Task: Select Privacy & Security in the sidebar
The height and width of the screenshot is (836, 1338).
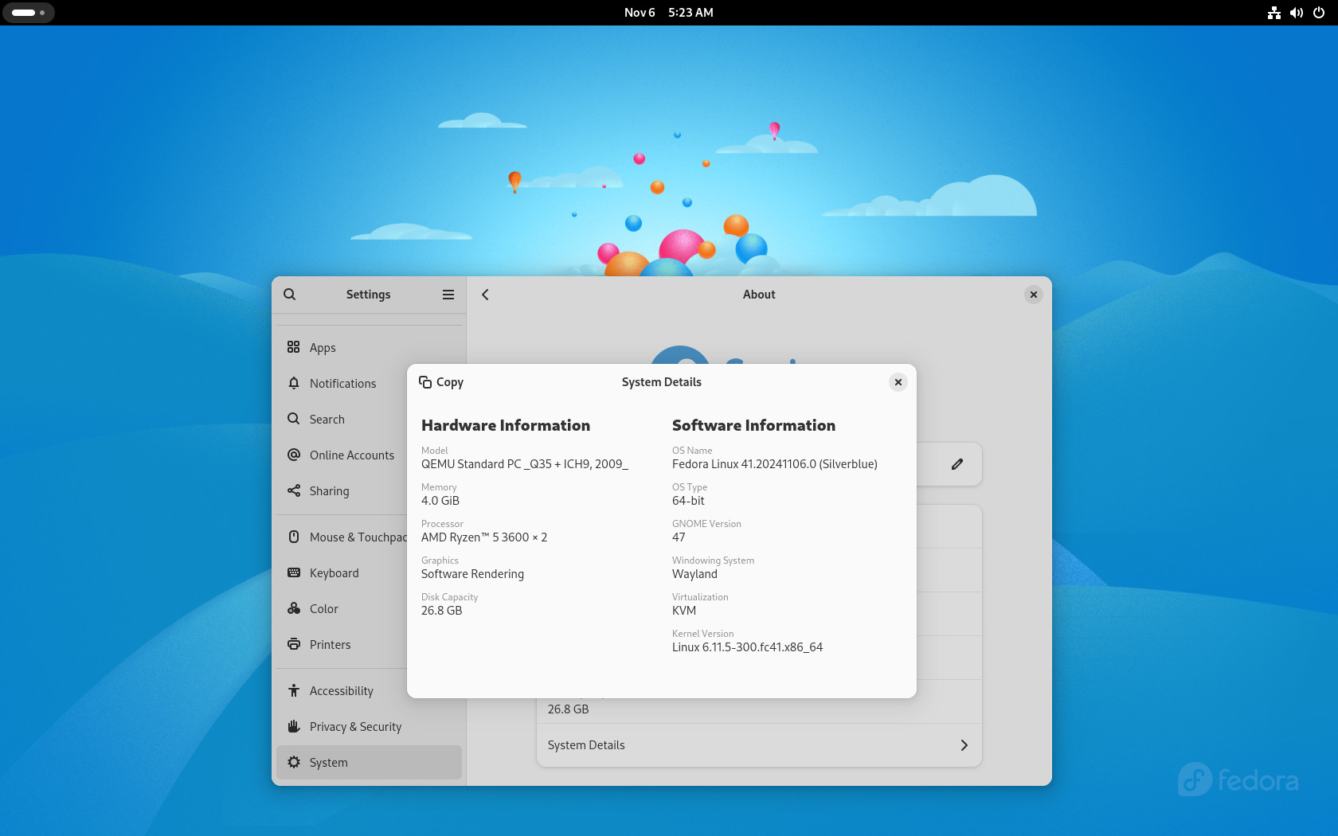Action: point(369,726)
